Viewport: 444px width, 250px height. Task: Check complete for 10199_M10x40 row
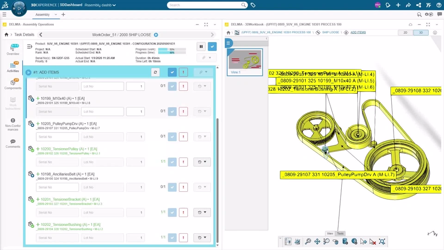click(172, 112)
